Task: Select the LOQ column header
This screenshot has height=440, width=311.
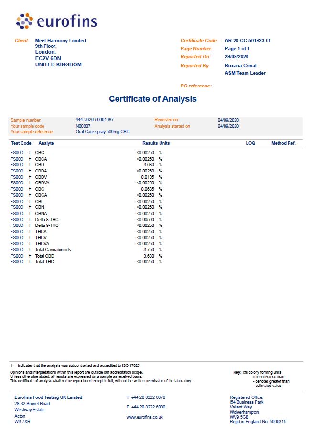Action: 250,143
